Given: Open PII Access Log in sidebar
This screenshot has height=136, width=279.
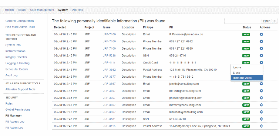Looking at the screenshot, I should [x=15, y=121].
